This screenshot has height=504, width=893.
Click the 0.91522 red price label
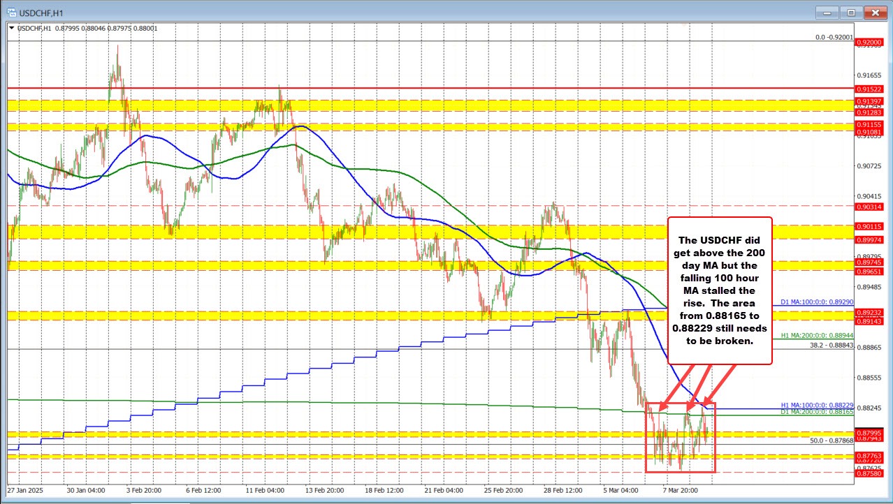coord(871,89)
